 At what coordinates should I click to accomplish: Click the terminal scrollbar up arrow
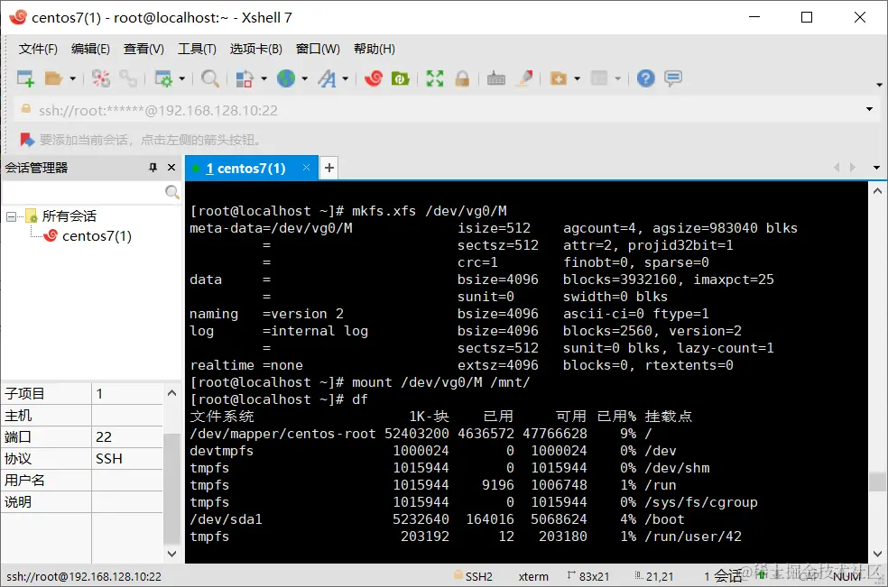click(877, 191)
